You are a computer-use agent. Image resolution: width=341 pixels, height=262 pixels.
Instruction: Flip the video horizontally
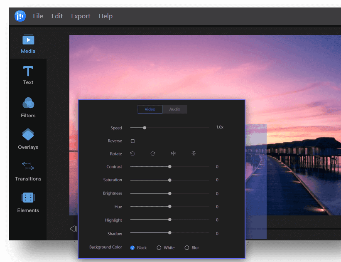pyautogui.click(x=173, y=153)
